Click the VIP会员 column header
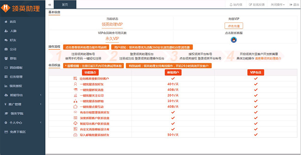 point(255,72)
